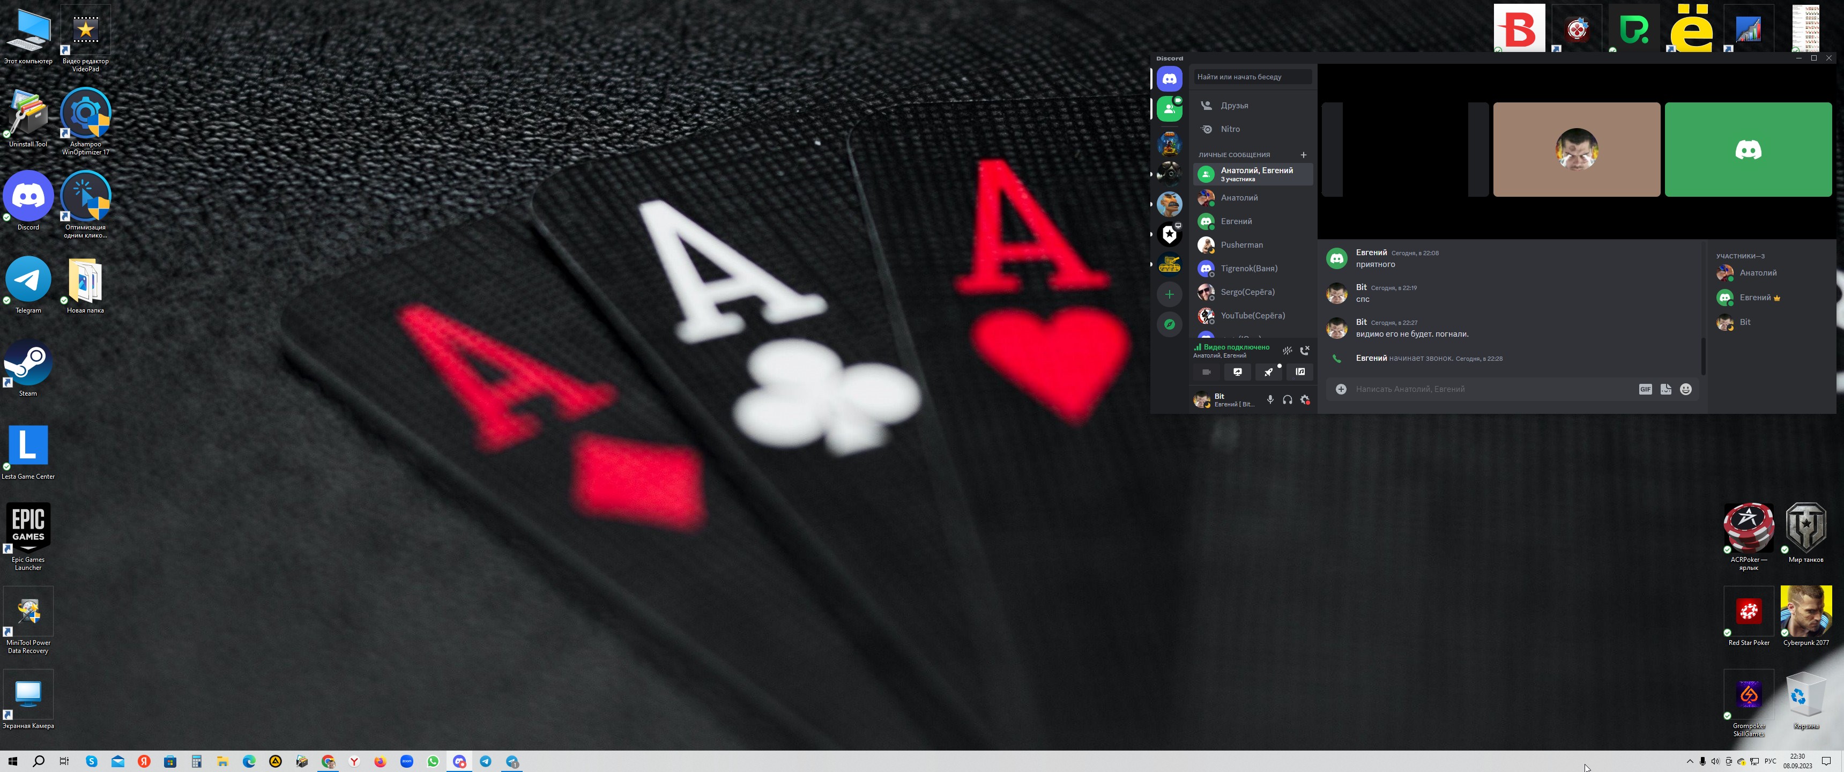Screen dimensions: 1844x772
Task: Open GIF picker
Action: (x=1645, y=389)
